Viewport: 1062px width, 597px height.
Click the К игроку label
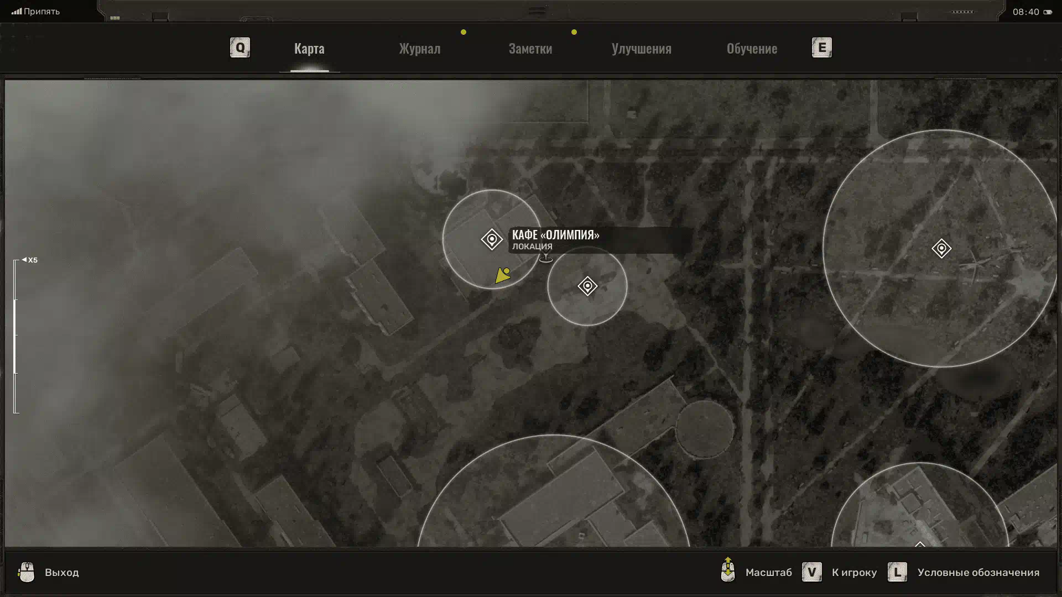coord(854,572)
